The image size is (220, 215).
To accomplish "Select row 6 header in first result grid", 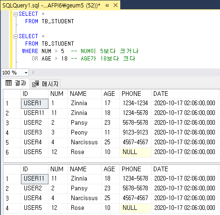I will point(12,152).
